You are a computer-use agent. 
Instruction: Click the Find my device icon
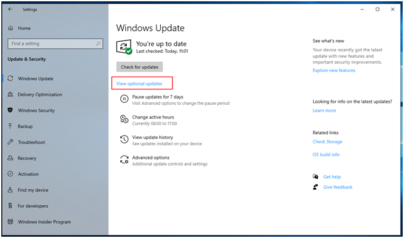(x=10, y=190)
